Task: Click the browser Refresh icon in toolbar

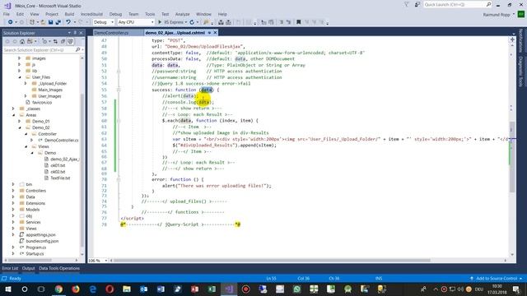Action: tap(192, 22)
